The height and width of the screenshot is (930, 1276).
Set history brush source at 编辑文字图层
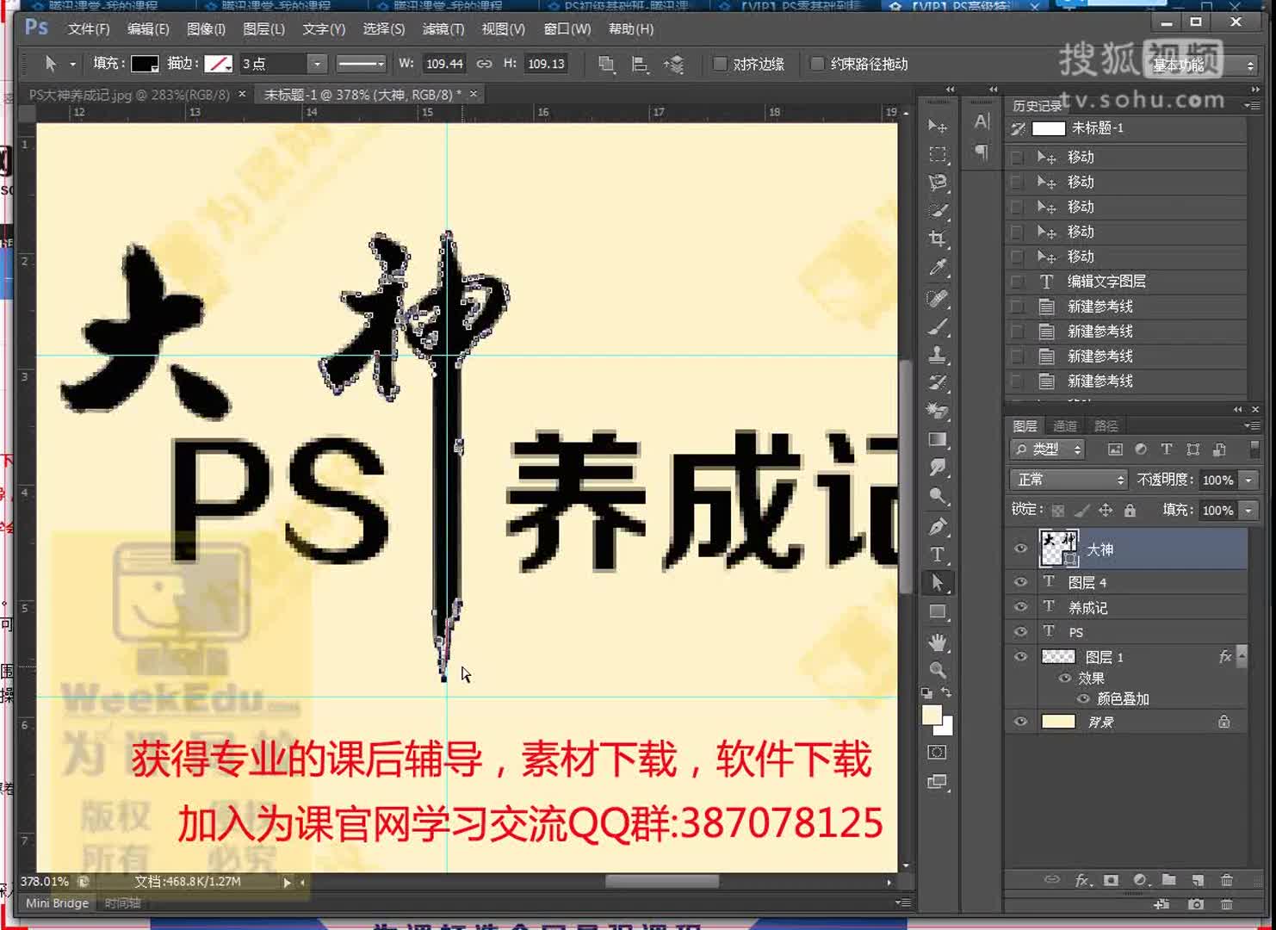tap(1018, 282)
